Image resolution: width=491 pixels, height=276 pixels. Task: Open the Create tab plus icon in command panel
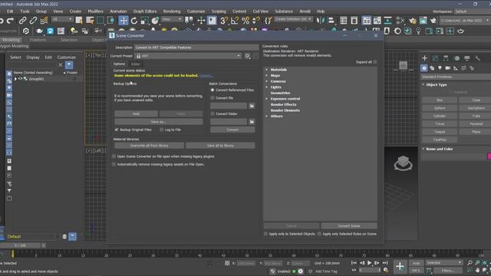[x=424, y=58]
